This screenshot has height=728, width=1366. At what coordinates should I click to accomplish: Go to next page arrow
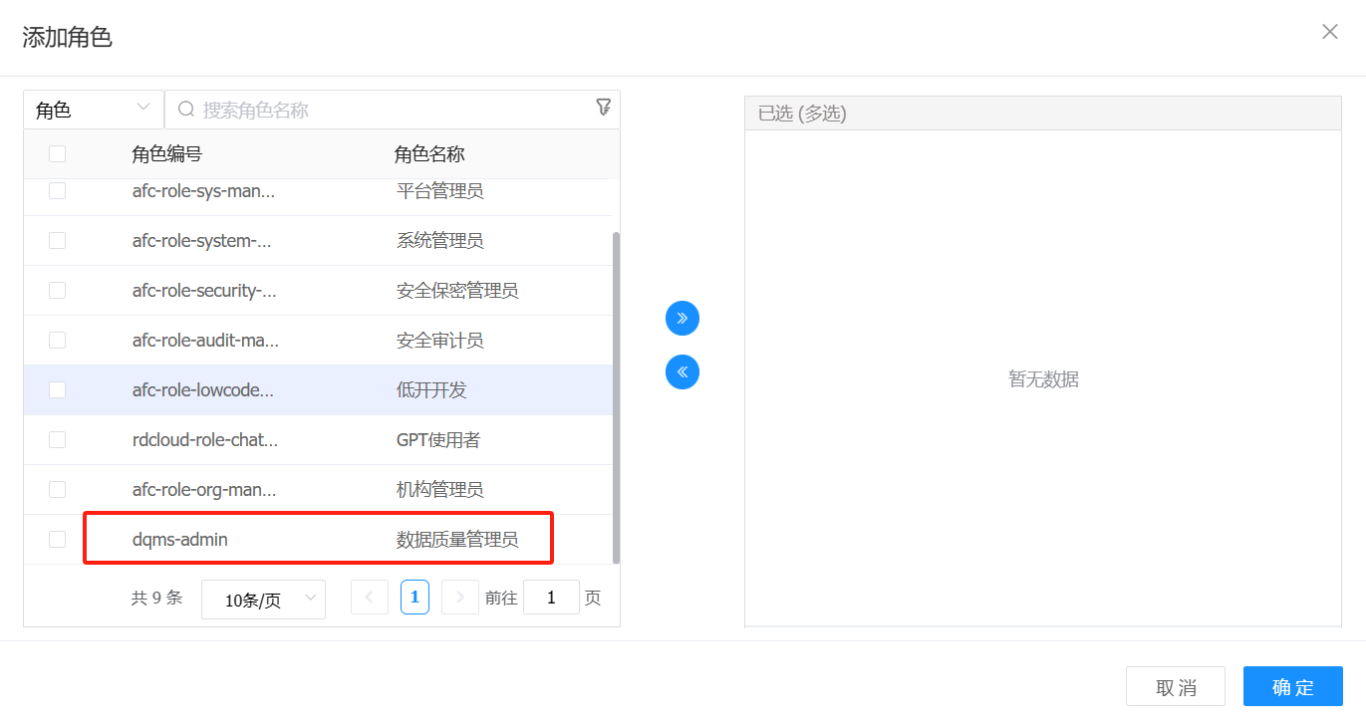tap(459, 598)
